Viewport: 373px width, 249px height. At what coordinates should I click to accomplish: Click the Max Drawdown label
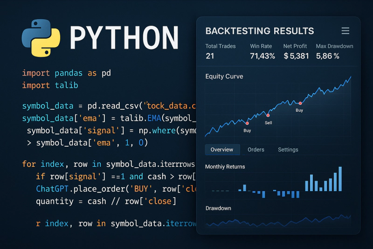pos(334,46)
